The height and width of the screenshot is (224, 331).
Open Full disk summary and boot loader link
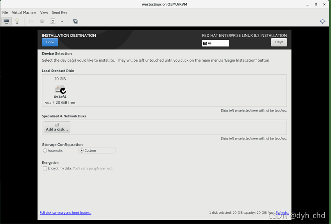pyautogui.click(x=65, y=213)
